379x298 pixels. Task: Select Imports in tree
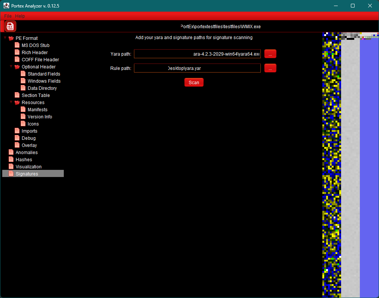(29, 131)
